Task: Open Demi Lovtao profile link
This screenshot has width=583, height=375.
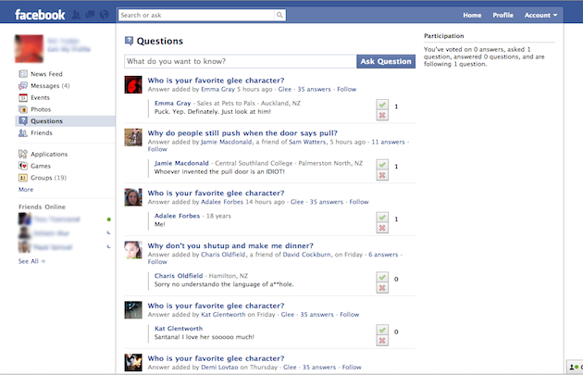Action: pos(219,368)
